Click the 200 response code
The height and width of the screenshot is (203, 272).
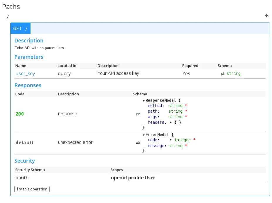coord(20,114)
